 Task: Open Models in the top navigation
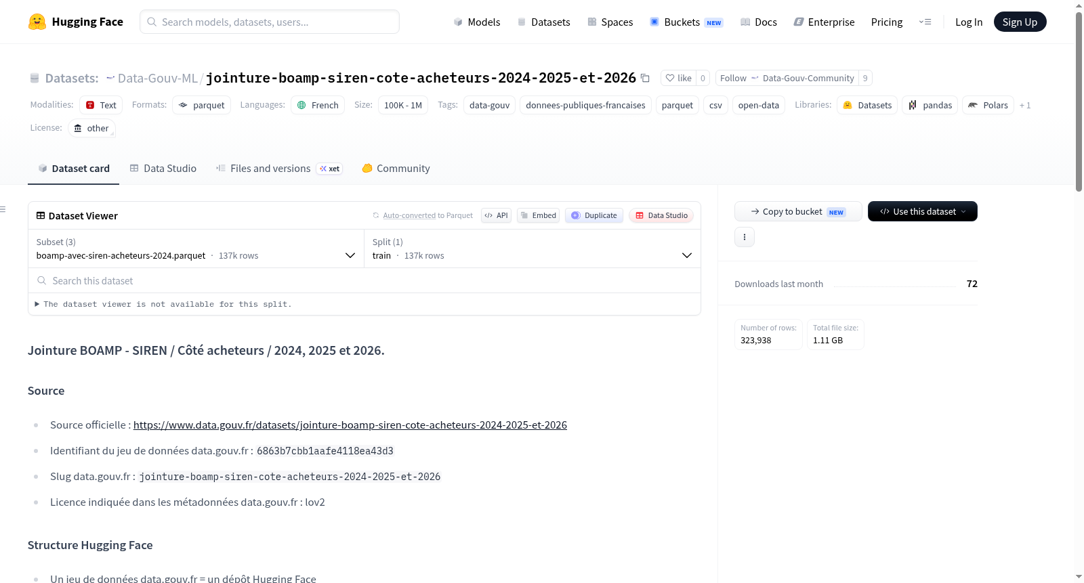point(477,22)
